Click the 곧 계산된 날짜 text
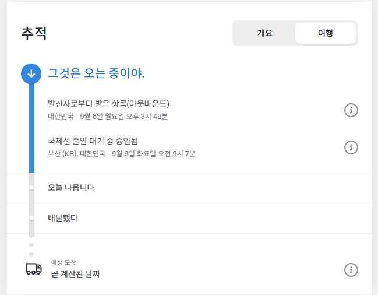The width and height of the screenshot is (378, 295). tap(75, 273)
